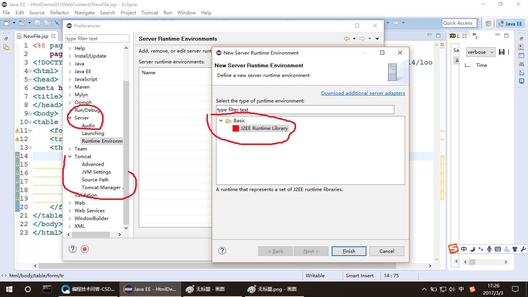This screenshot has height=297, width=528.
Task: Open the Window menu
Action: tap(186, 12)
